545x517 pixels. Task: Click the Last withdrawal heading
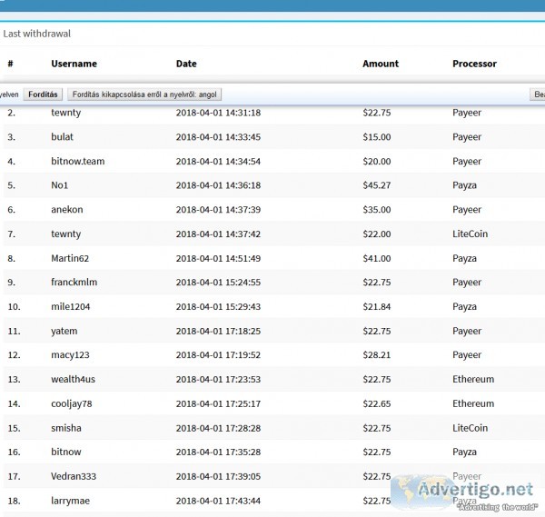pyautogui.click(x=37, y=34)
